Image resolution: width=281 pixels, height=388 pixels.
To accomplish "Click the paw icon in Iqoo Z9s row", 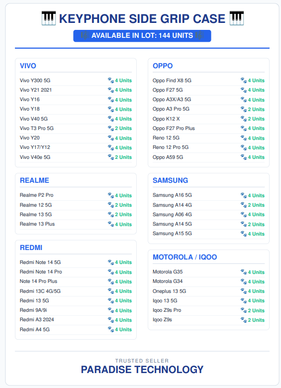I will pyautogui.click(x=244, y=320).
